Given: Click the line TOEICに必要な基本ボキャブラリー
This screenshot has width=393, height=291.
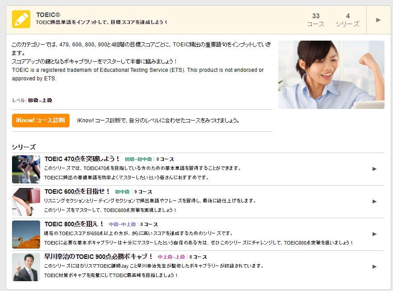Looking at the screenshot, I should click(x=199, y=243).
